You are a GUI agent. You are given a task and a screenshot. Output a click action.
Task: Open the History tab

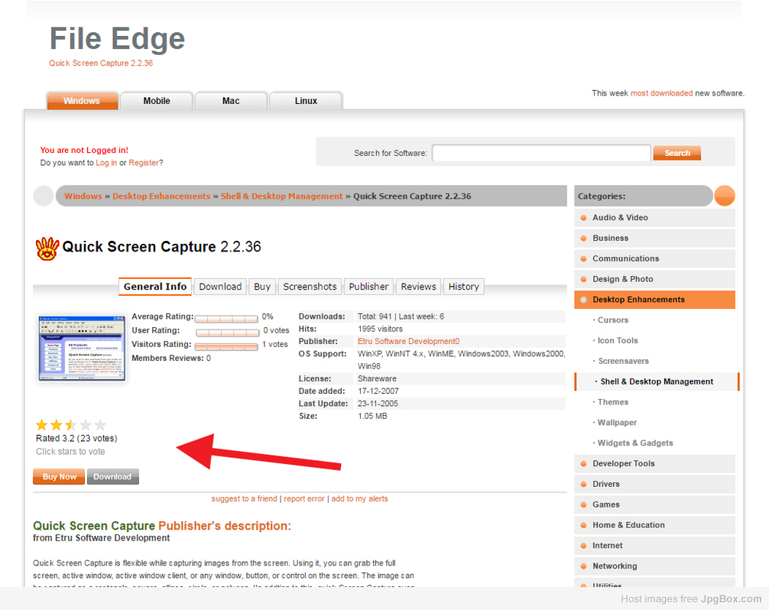click(x=463, y=287)
